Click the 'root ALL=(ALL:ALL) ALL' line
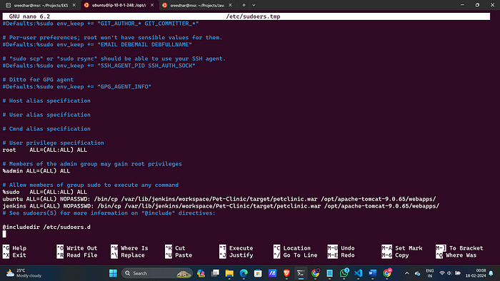This screenshot has height=281, width=500. (x=44, y=150)
